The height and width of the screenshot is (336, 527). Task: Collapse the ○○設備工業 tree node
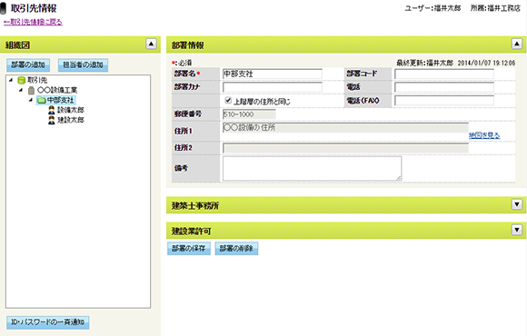tap(21, 90)
